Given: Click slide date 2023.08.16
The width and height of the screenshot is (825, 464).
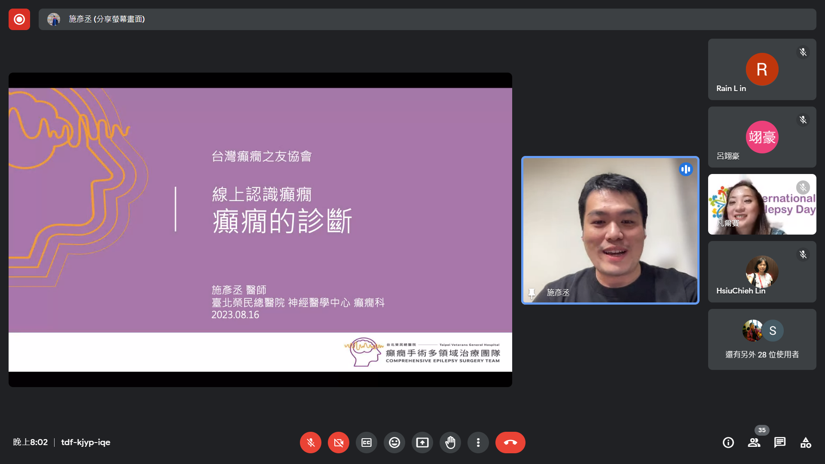Looking at the screenshot, I should 235,314.
